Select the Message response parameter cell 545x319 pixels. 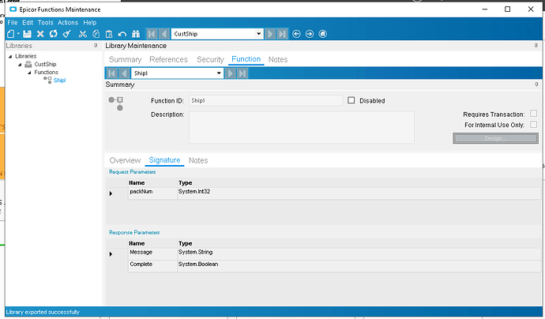click(152, 254)
